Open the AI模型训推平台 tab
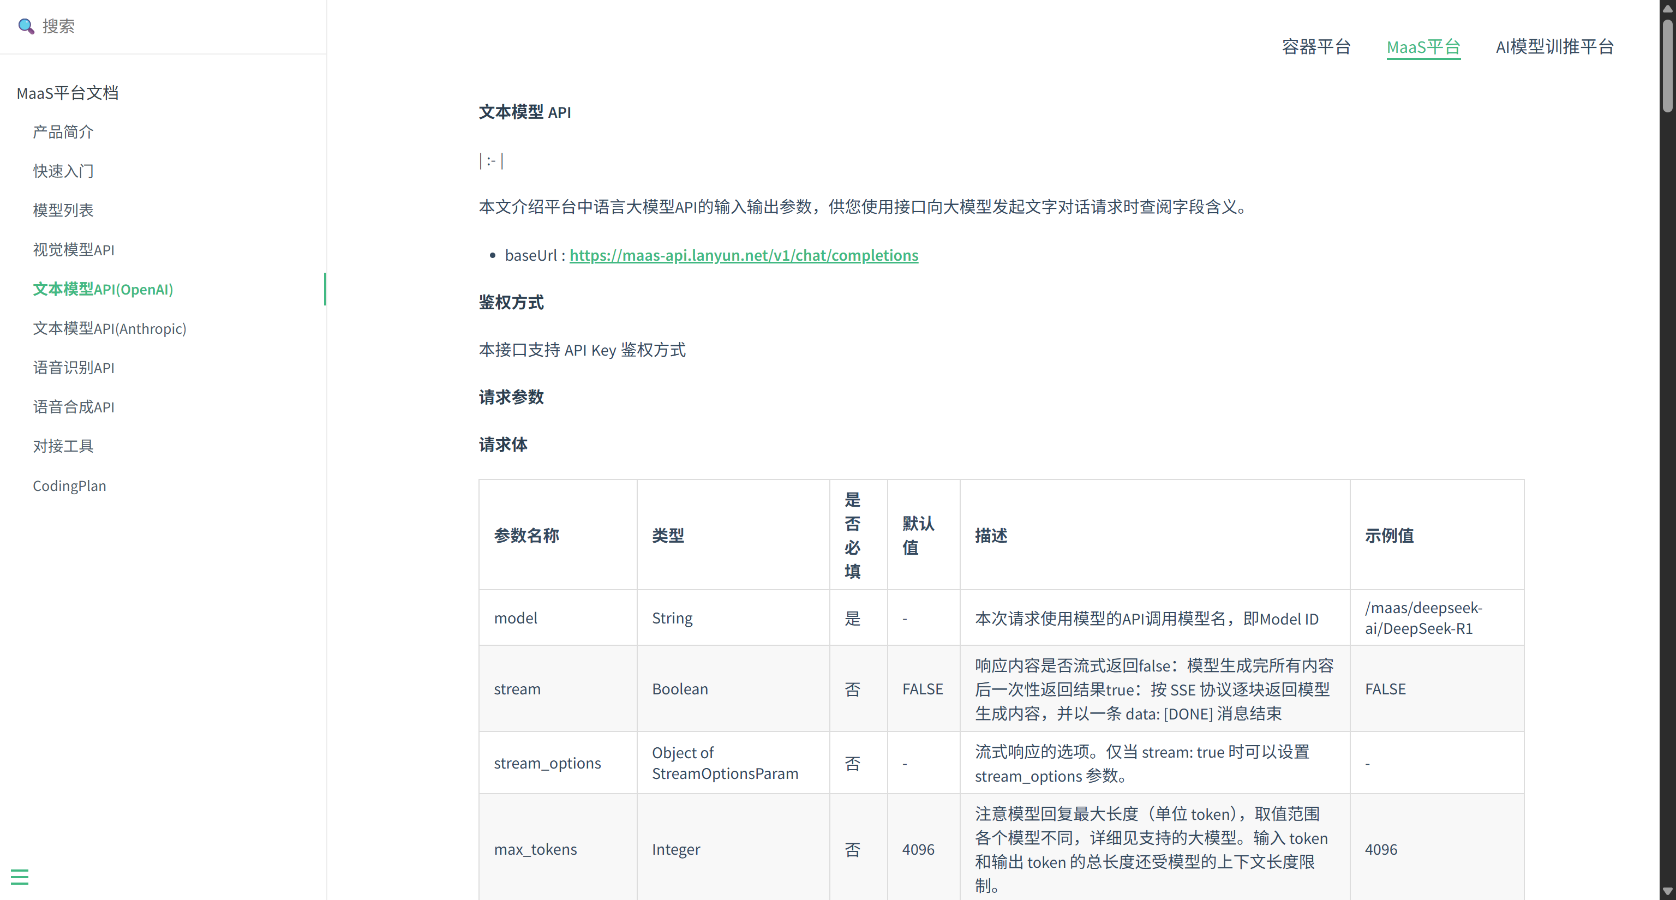The image size is (1676, 900). click(x=1554, y=47)
